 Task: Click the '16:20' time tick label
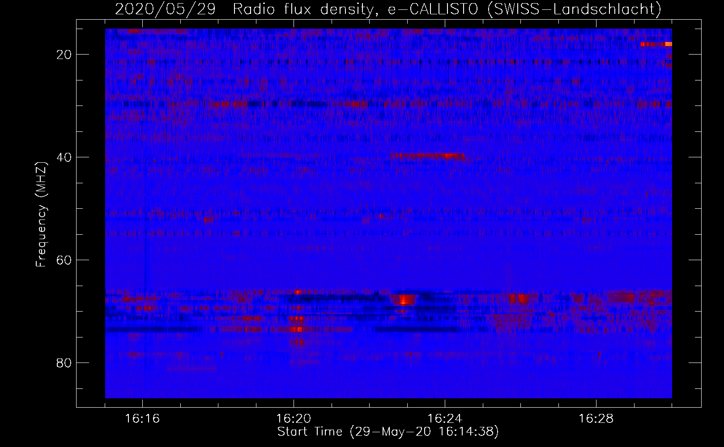(x=294, y=419)
